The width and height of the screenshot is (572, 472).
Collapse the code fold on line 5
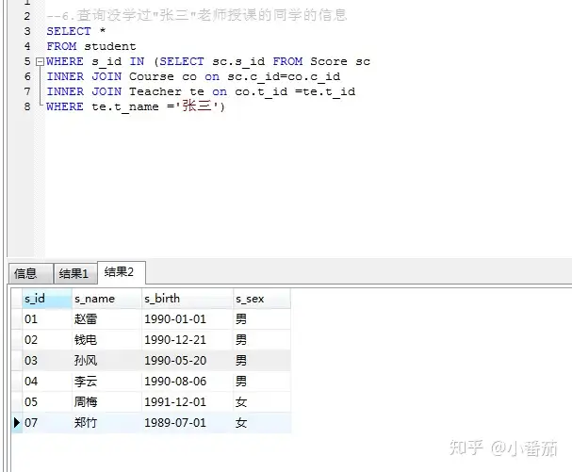[x=40, y=61]
